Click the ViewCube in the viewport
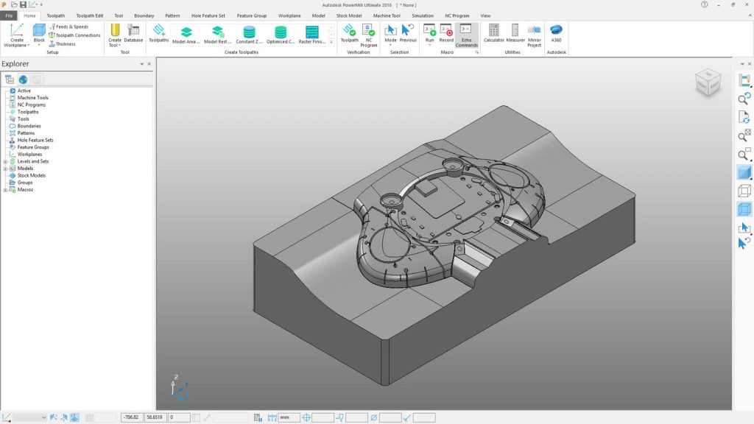Image resolution: width=754 pixels, height=424 pixels. tap(708, 82)
